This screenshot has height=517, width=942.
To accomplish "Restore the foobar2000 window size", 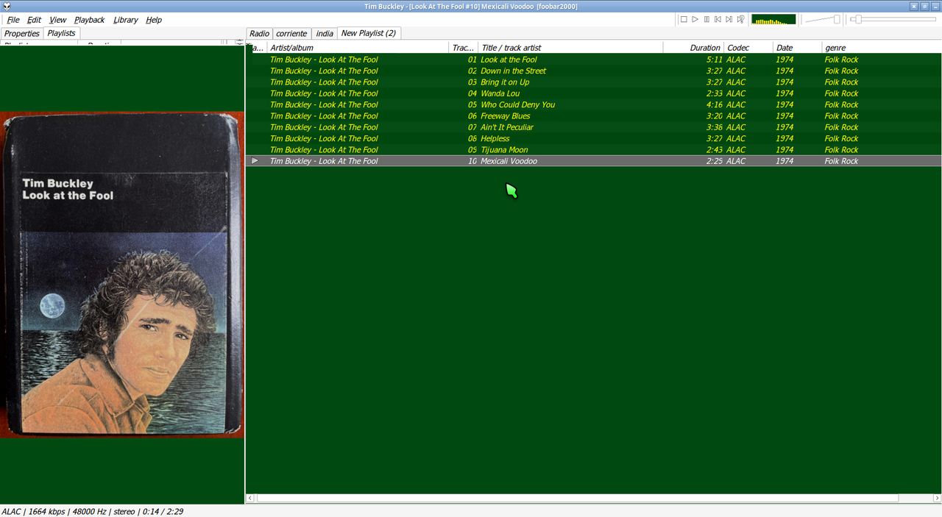I will tap(924, 6).
